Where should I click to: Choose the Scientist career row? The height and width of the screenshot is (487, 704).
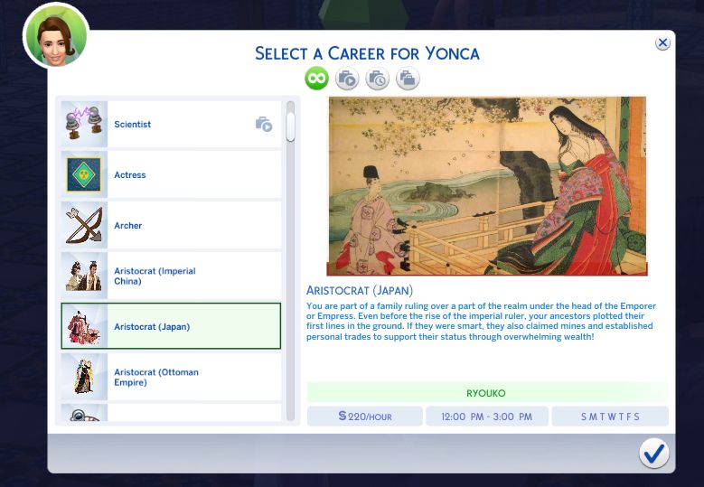click(171, 125)
